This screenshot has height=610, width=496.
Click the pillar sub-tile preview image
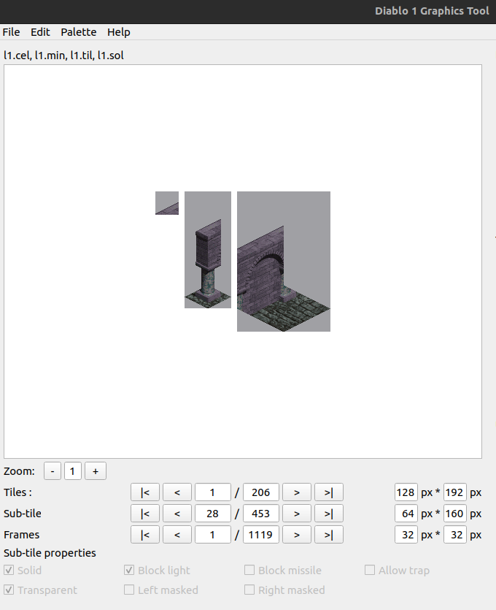coord(208,250)
